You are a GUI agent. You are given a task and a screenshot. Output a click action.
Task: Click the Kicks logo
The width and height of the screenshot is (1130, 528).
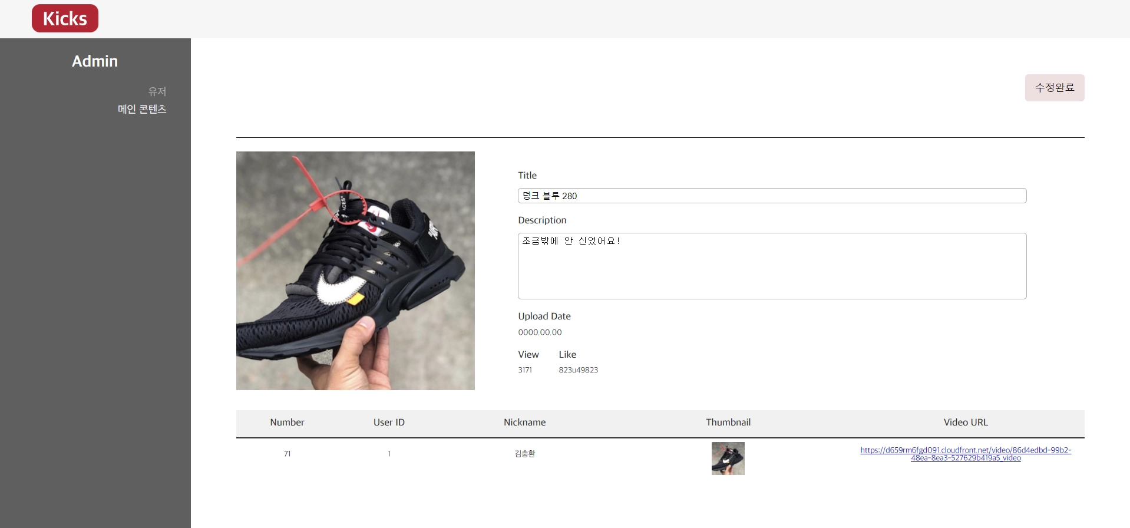coord(65,18)
